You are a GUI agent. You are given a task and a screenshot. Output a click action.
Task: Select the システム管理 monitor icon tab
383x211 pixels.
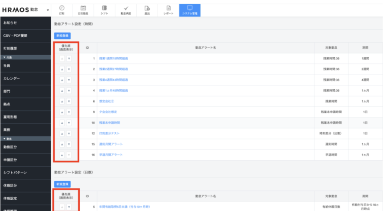[190, 10]
